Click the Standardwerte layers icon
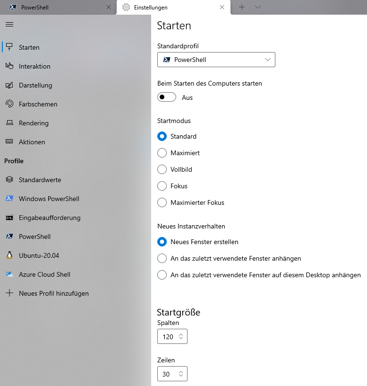This screenshot has width=367, height=386. [x=9, y=179]
